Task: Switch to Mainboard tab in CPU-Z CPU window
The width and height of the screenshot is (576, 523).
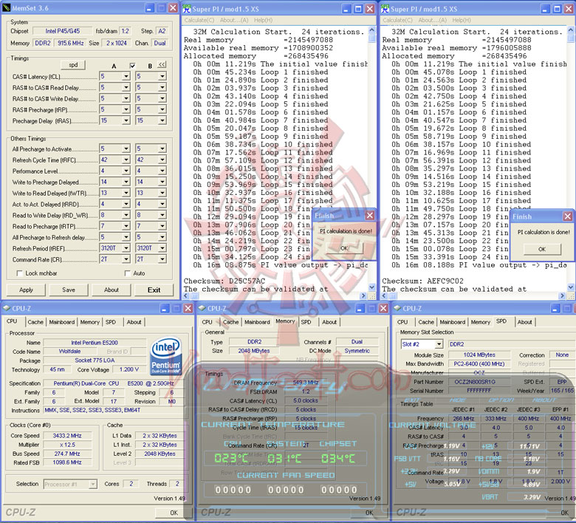Action: tap(62, 322)
